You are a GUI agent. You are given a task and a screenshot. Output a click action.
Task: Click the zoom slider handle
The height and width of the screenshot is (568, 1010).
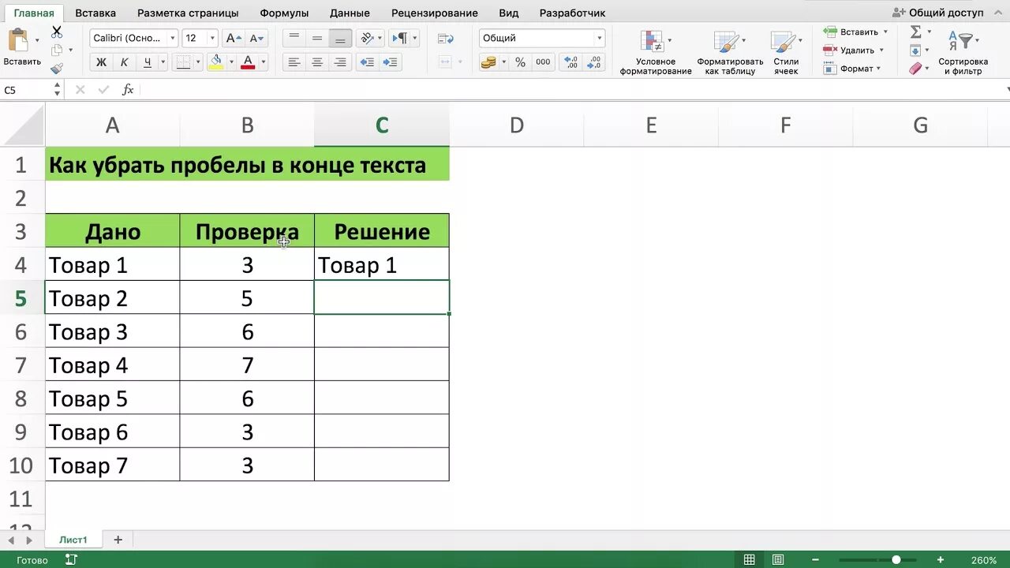click(x=896, y=560)
